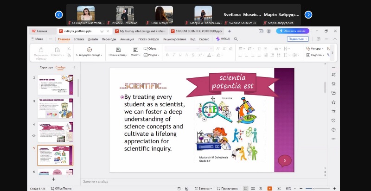Click the Обновить сейчас button
The width and height of the screenshot is (371, 191).
click(293, 31)
